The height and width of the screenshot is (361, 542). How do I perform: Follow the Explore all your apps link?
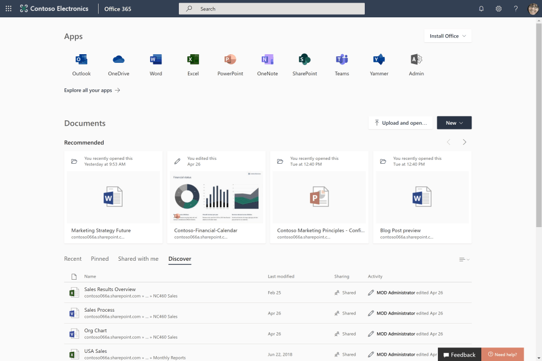[x=92, y=91]
